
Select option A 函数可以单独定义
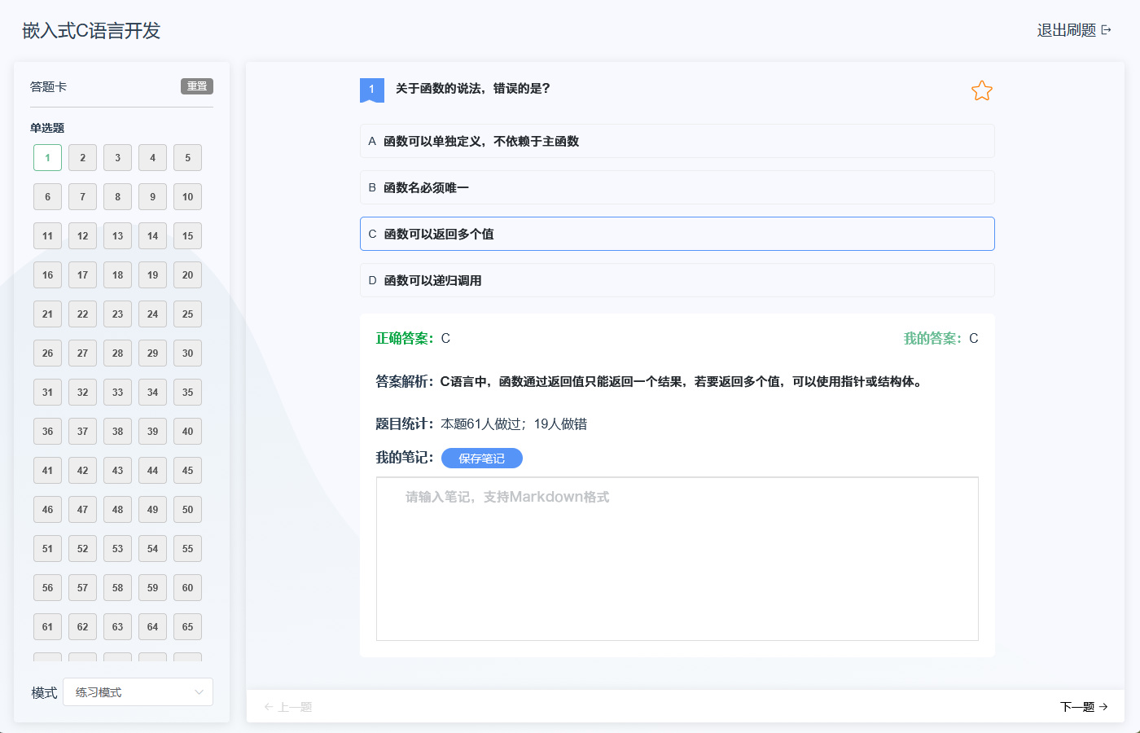tap(677, 141)
